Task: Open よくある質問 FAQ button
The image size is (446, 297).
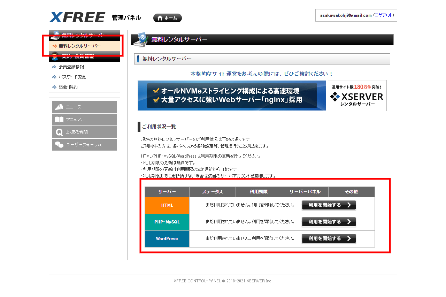Action: [x=85, y=132]
